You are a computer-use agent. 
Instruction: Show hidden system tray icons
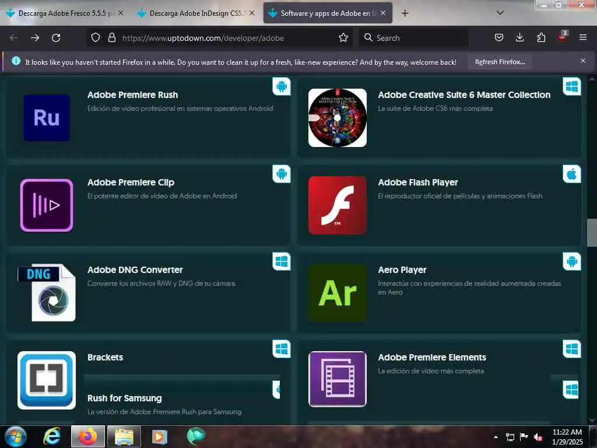496,437
